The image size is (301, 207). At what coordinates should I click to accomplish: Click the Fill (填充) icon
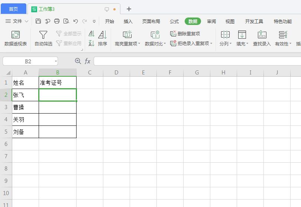tap(242, 35)
